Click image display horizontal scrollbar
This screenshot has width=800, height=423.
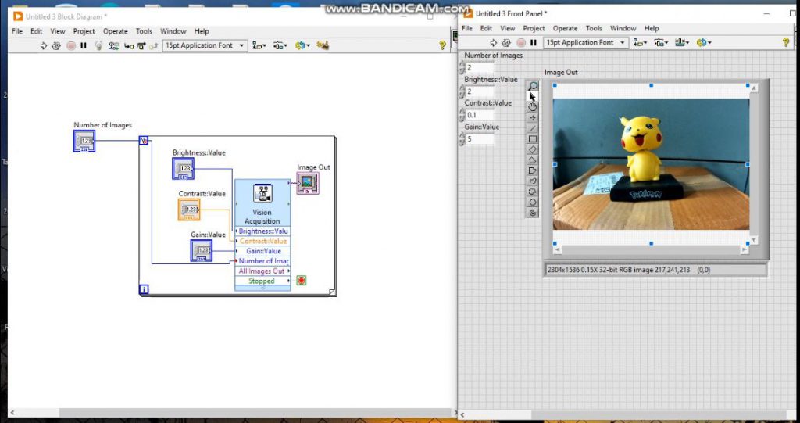click(x=651, y=250)
